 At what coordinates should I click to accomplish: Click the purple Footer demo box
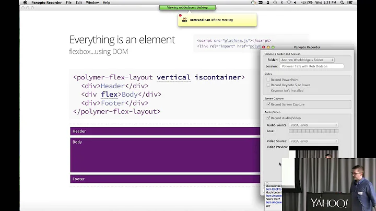pyautogui.click(x=165, y=179)
